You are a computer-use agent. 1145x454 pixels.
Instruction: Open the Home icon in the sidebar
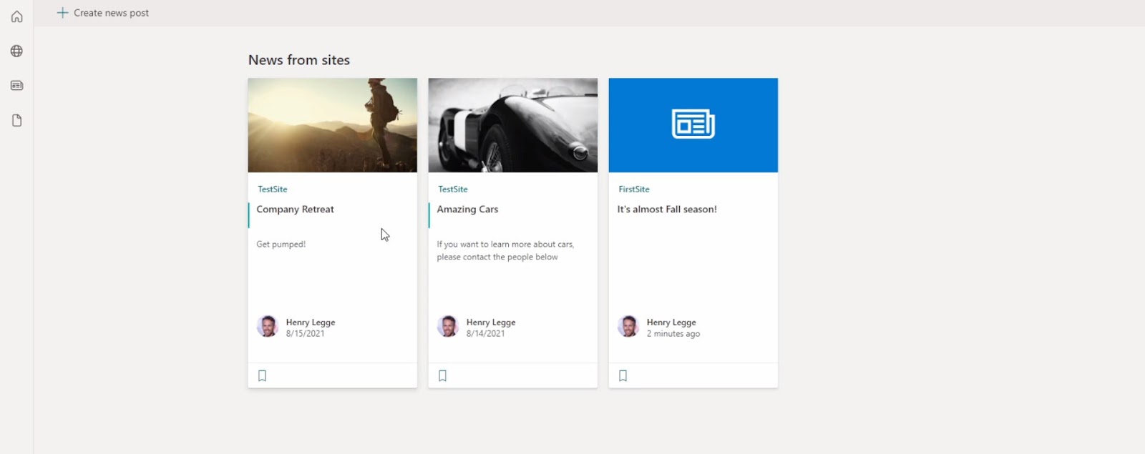pos(16,16)
